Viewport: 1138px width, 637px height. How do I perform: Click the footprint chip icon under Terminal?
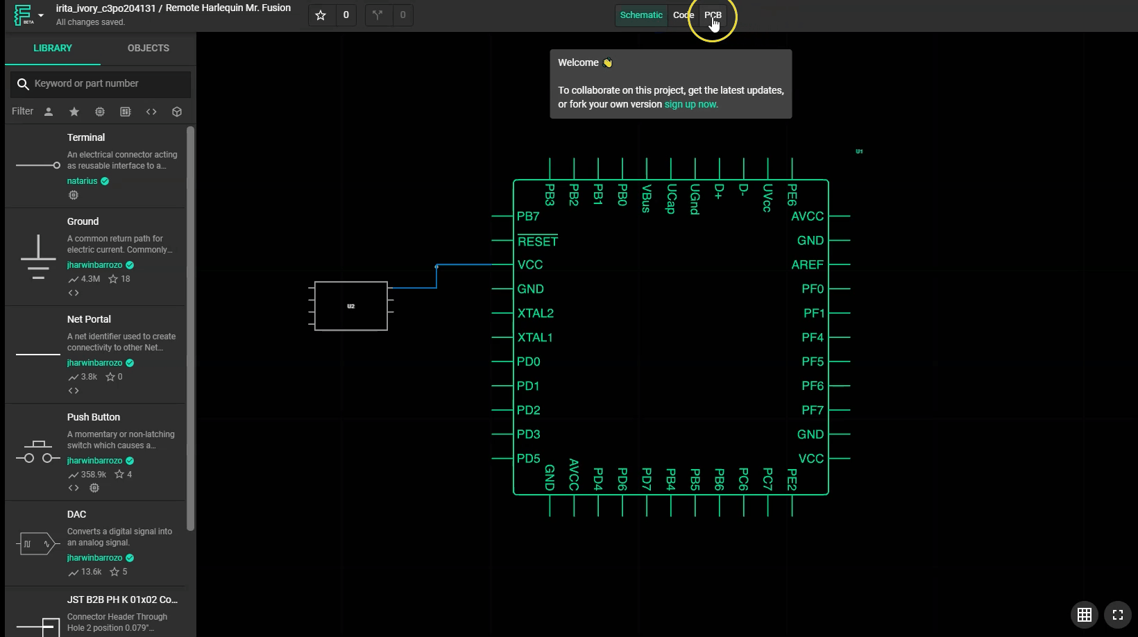74,195
